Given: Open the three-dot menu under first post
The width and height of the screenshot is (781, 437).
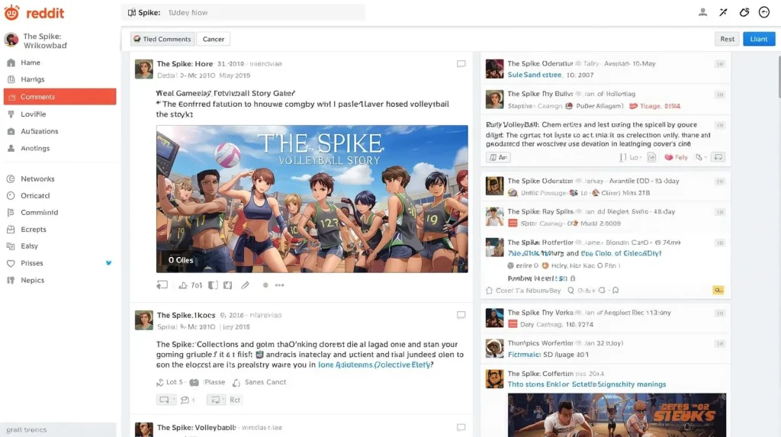Looking at the screenshot, I should [279, 285].
